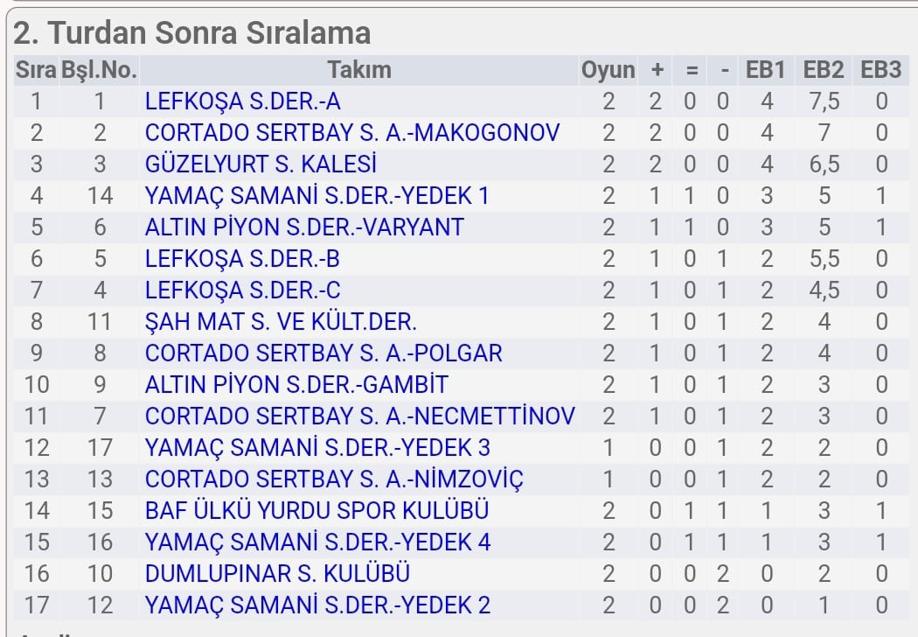Image resolution: width=918 pixels, height=637 pixels.
Task: Select ŞAH MAT S. VE KÜLT.DER. link
Action: coord(281,322)
